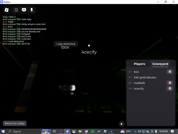Open the role card icon beside 4cecify
Screen dimensions: 178x134
[x=170, y=89]
